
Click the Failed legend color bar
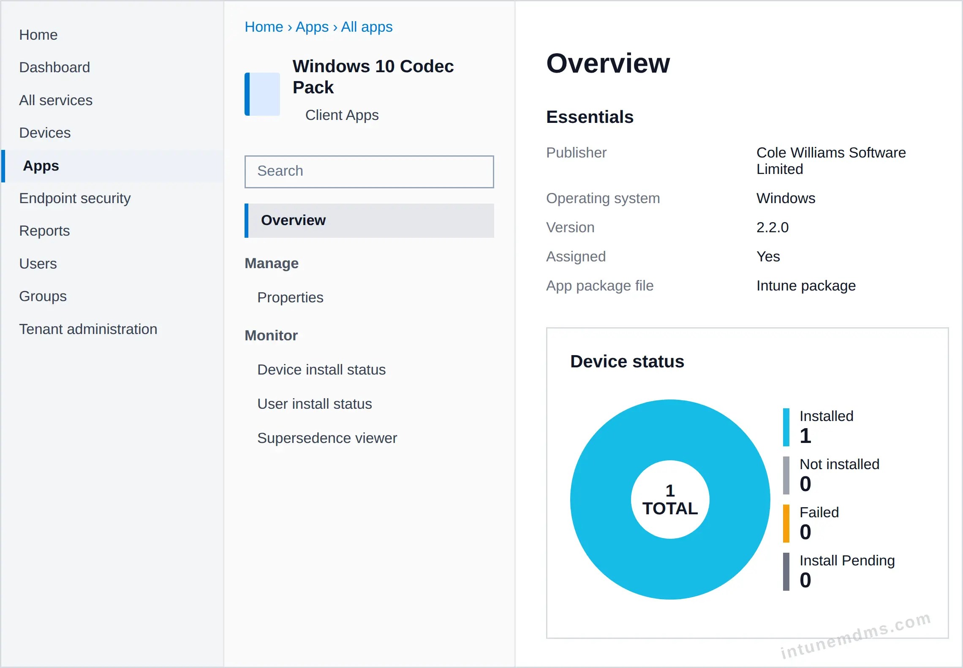tap(786, 524)
